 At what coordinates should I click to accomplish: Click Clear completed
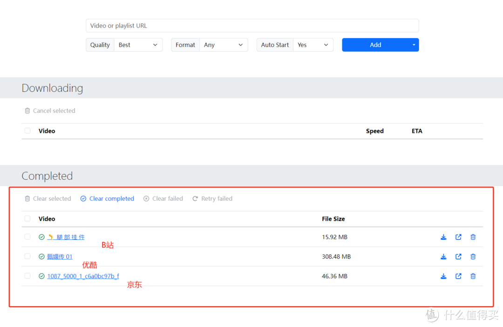pos(107,198)
